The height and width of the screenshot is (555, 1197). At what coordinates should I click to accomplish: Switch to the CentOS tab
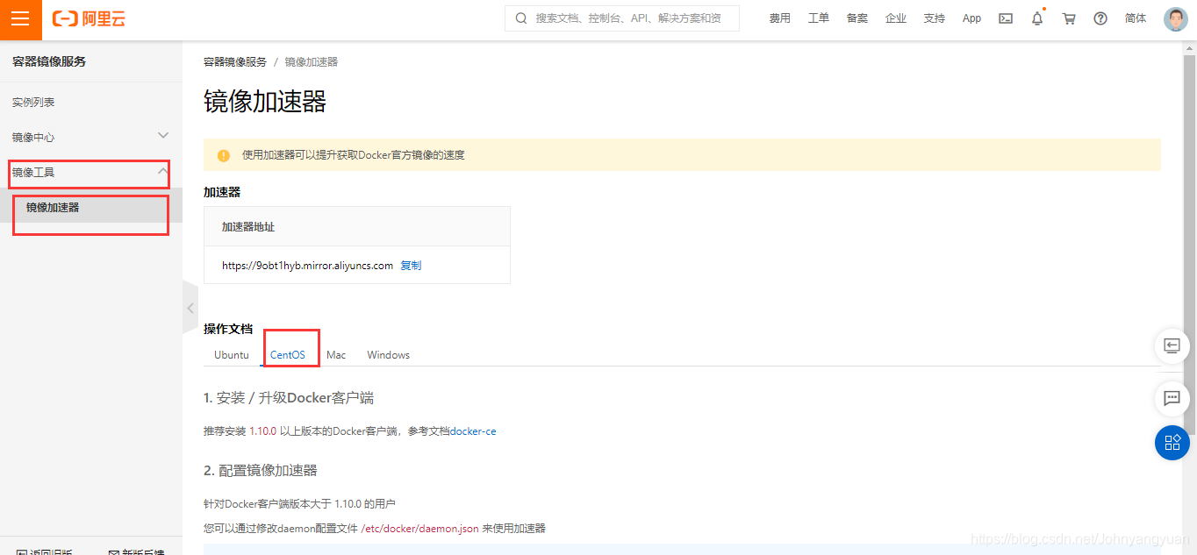[288, 355]
